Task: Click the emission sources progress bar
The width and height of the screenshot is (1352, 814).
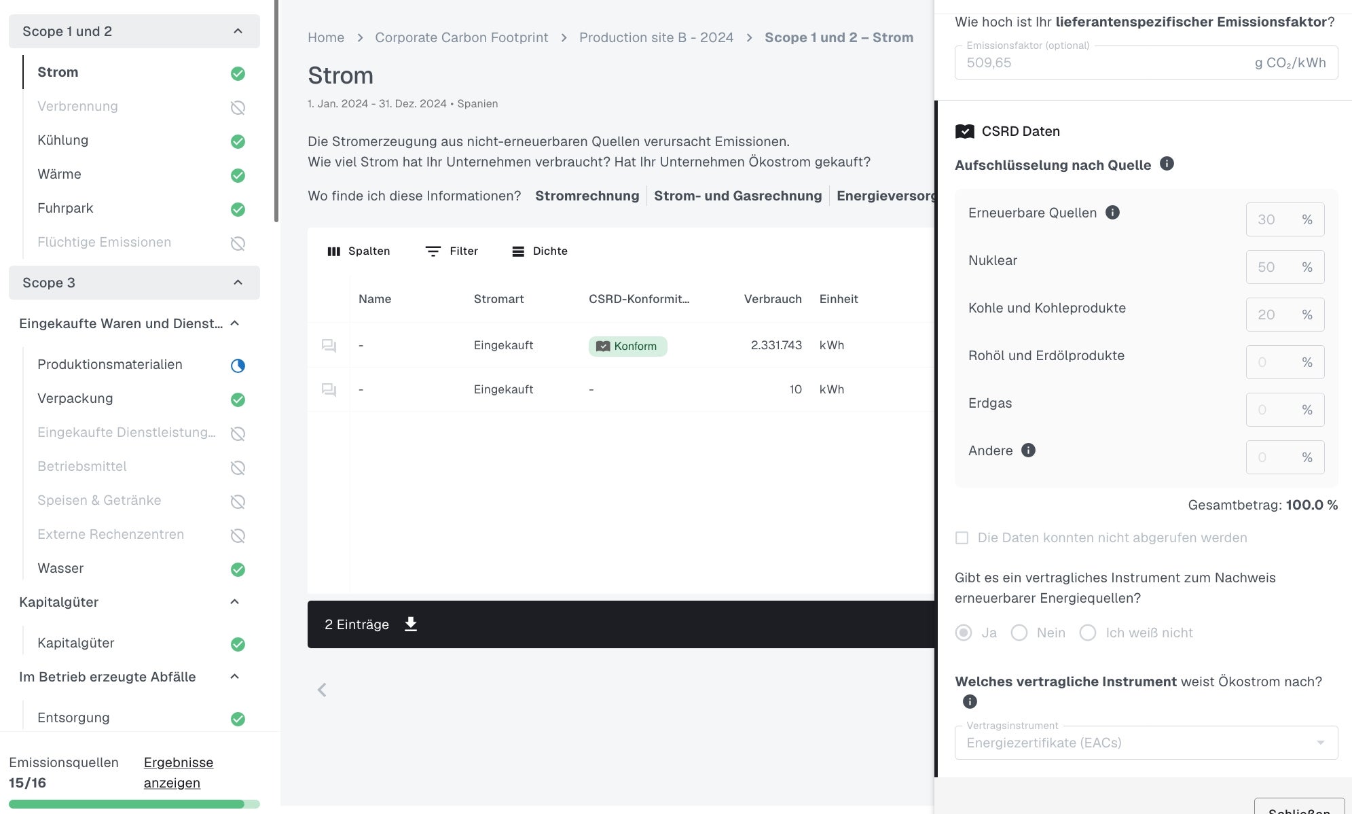Action: [x=134, y=804]
